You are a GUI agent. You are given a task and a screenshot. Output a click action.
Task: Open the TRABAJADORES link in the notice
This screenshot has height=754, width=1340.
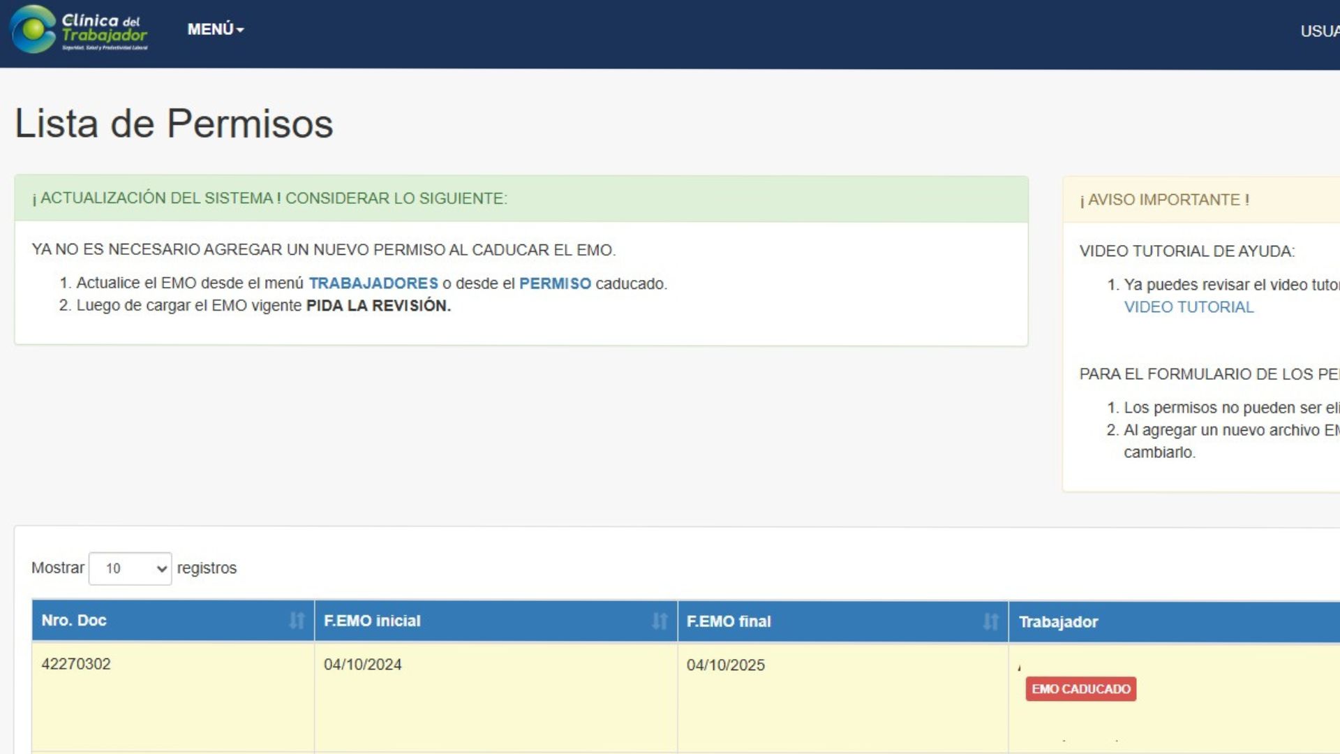(x=373, y=283)
